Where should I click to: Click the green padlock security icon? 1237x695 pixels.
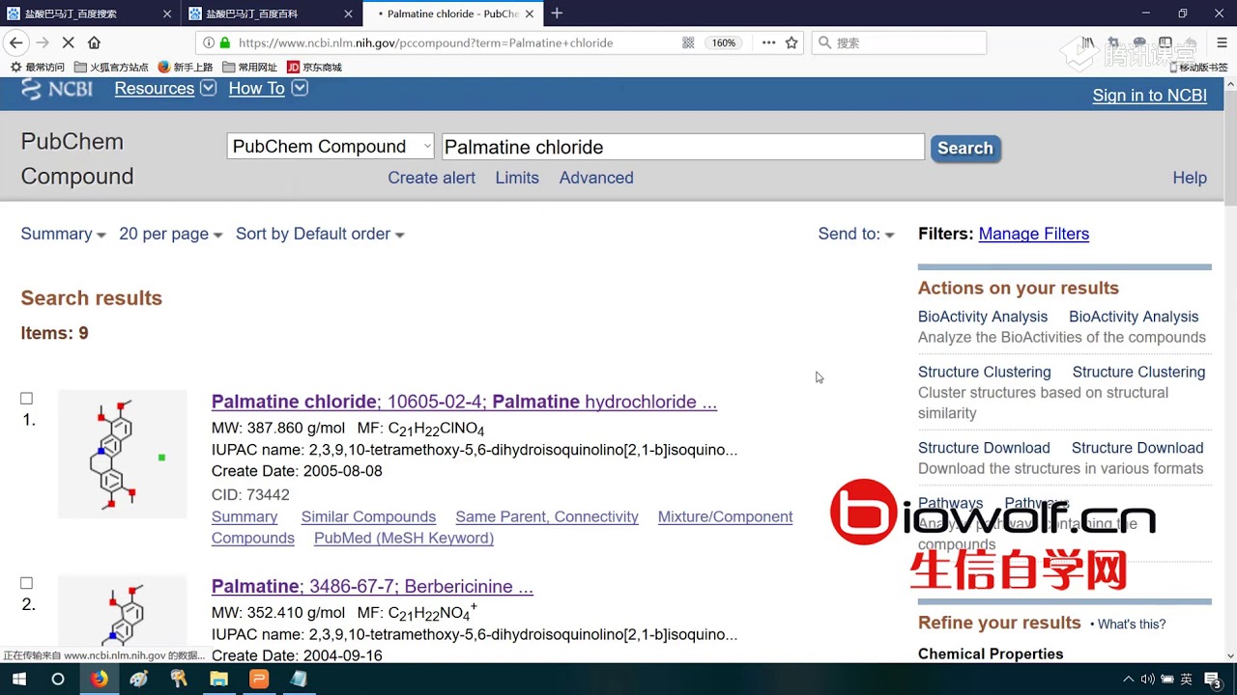[225, 42]
